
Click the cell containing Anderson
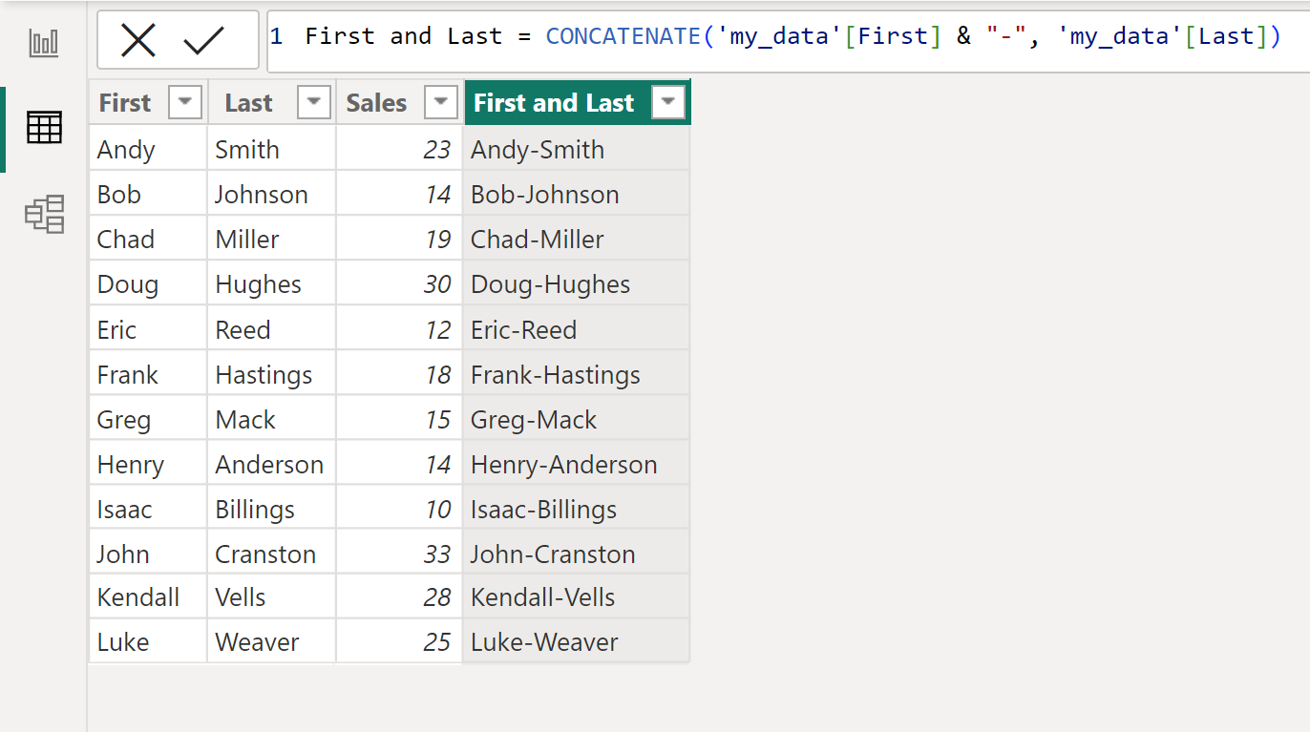(271, 464)
